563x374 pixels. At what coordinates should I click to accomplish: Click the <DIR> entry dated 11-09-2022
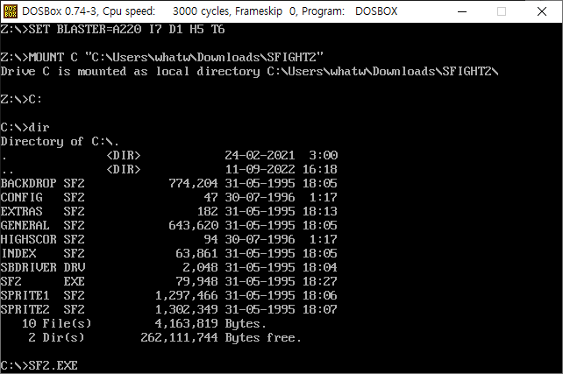pos(124,169)
